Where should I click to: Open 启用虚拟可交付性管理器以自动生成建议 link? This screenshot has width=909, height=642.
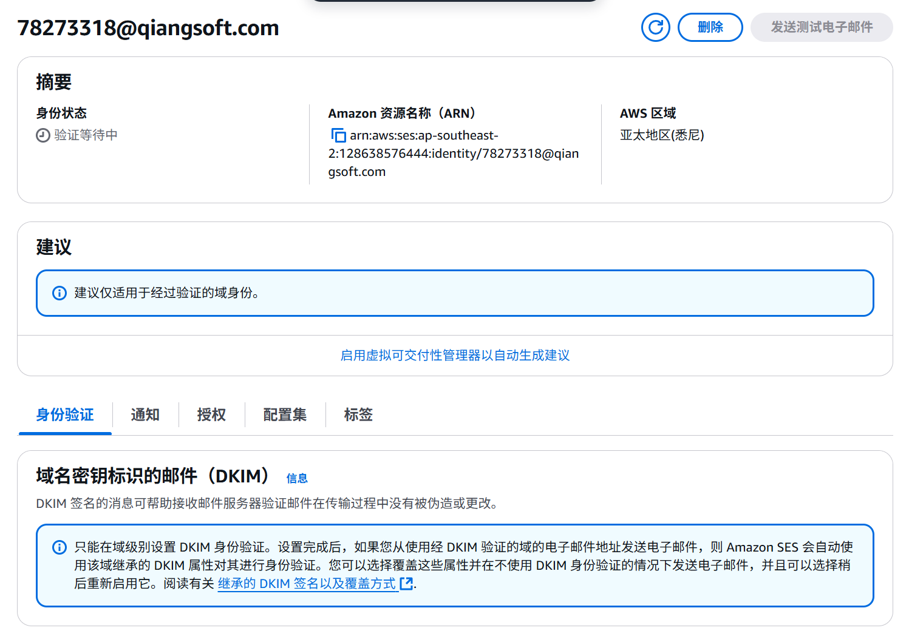click(x=455, y=356)
